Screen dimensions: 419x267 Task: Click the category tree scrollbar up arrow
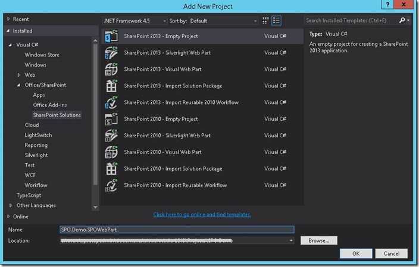(95, 40)
